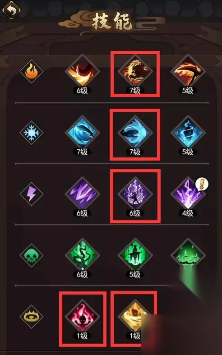This screenshot has height=355, width=222.
Task: Select the green skull poison category icon
Action: click(x=32, y=255)
